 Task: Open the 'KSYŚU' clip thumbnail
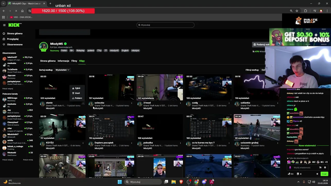click(62, 127)
